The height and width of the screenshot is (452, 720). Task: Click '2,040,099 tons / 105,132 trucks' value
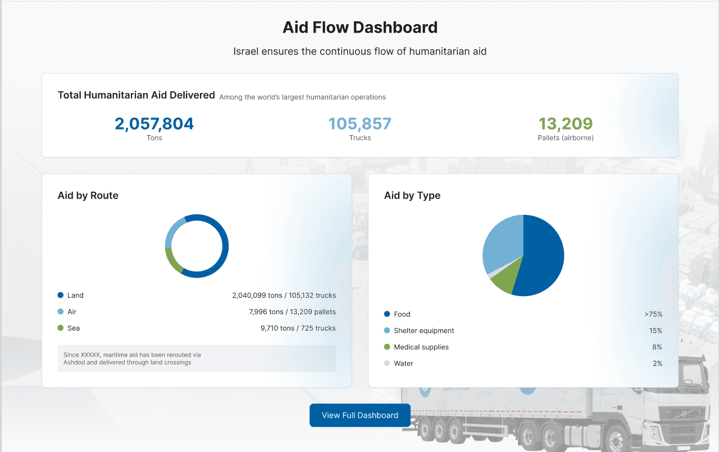click(284, 295)
